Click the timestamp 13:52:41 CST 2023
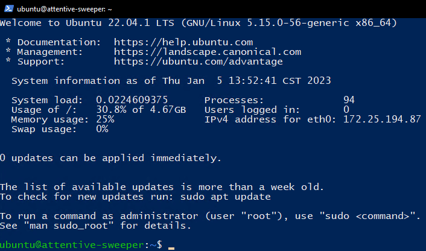The width and height of the screenshot is (426, 251). pyautogui.click(x=280, y=81)
